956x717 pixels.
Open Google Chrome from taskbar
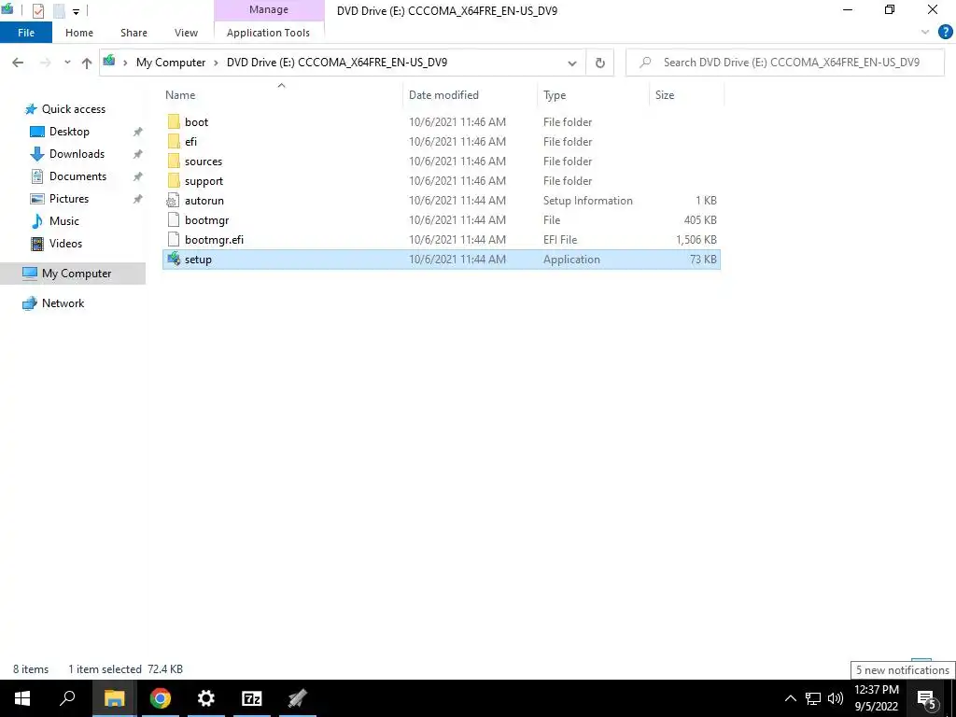(x=161, y=698)
